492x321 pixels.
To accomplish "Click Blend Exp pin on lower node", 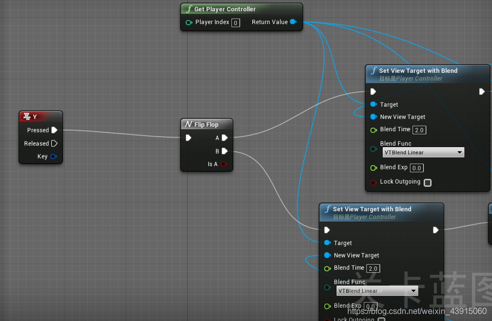I will tap(328, 306).
